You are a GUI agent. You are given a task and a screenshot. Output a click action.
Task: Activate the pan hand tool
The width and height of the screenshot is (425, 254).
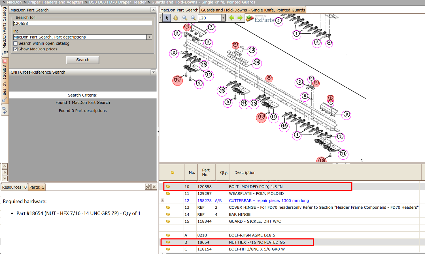tap(176, 18)
